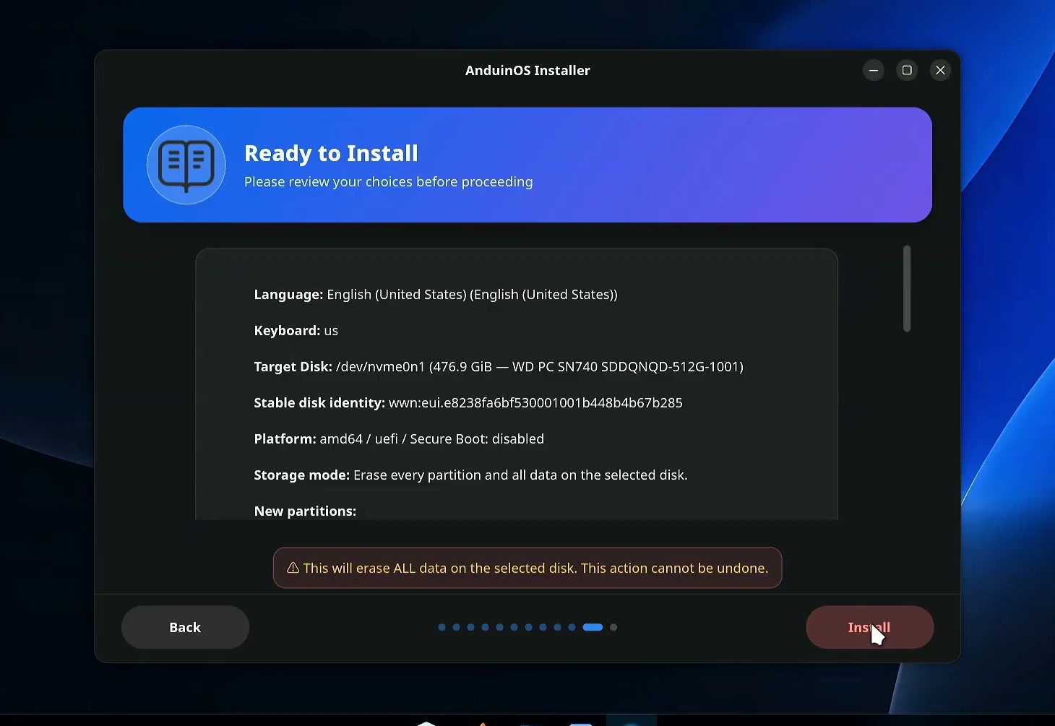Screen dimensions: 1055x726
Task: Click the warning triangle icon in the erase notice
Action: point(293,568)
